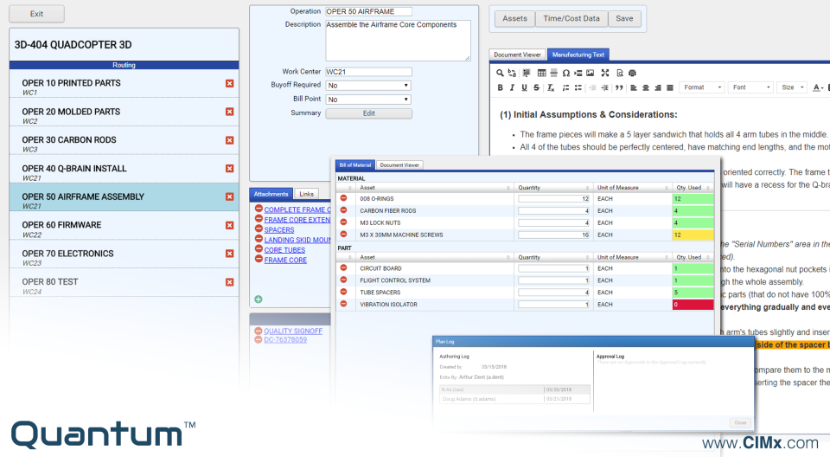Open Document Viewer tab beside Manufacturing Text
830x457 pixels.
pos(517,55)
